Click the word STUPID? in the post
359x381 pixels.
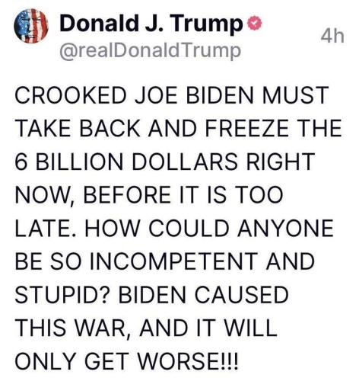62,294
